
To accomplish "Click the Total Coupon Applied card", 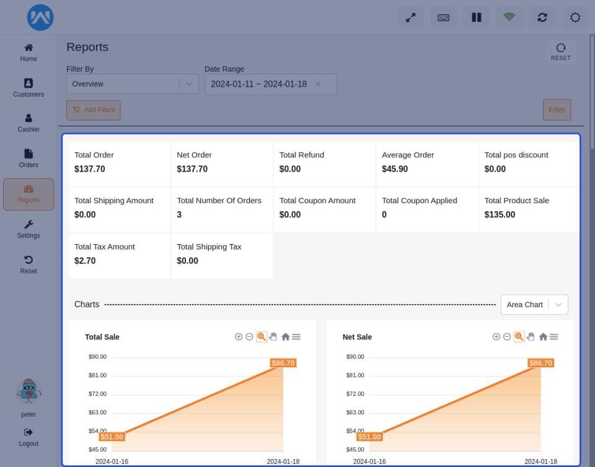I will tap(427, 209).
